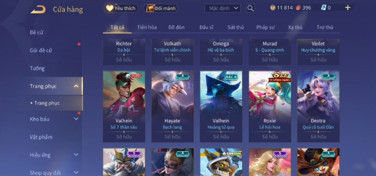Open Gói đề cử in the sidebar
376x176 pixels.
pos(41,50)
